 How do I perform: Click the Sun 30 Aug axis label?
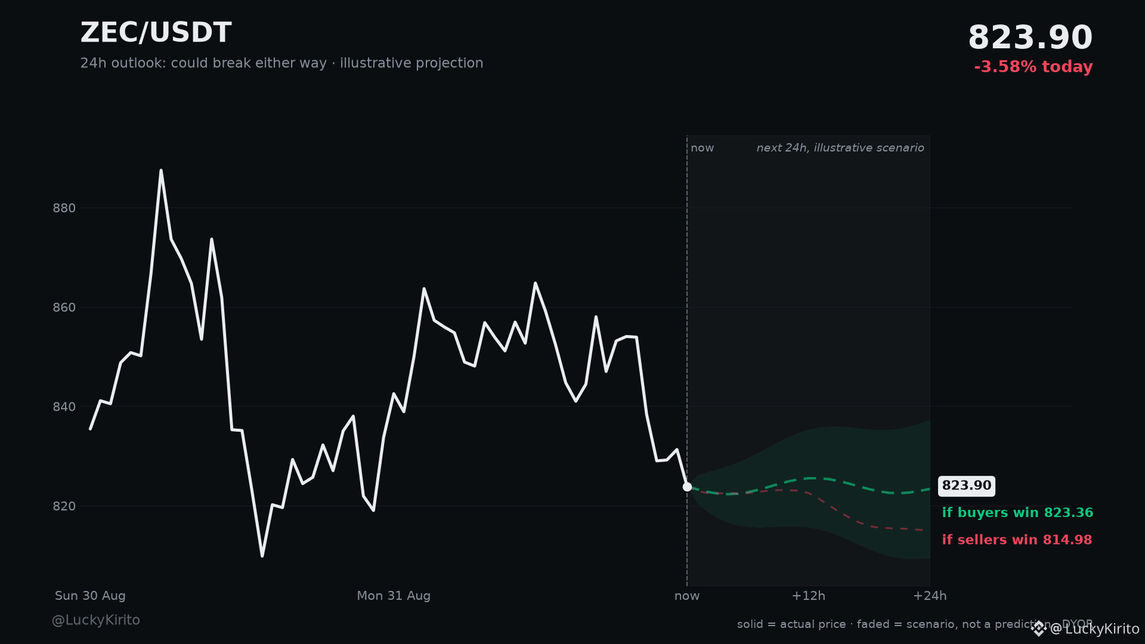pos(90,596)
